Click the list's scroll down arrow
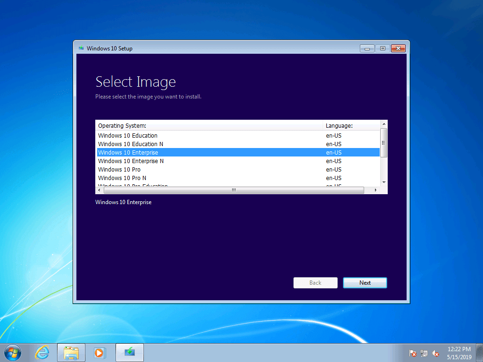Screen dimensions: 483x362 384,182
